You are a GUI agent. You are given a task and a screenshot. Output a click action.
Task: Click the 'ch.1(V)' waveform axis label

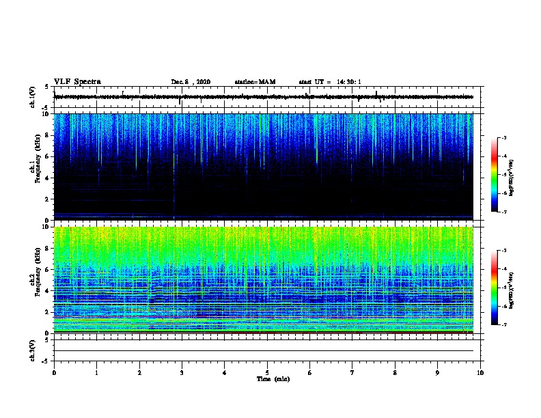(33, 97)
